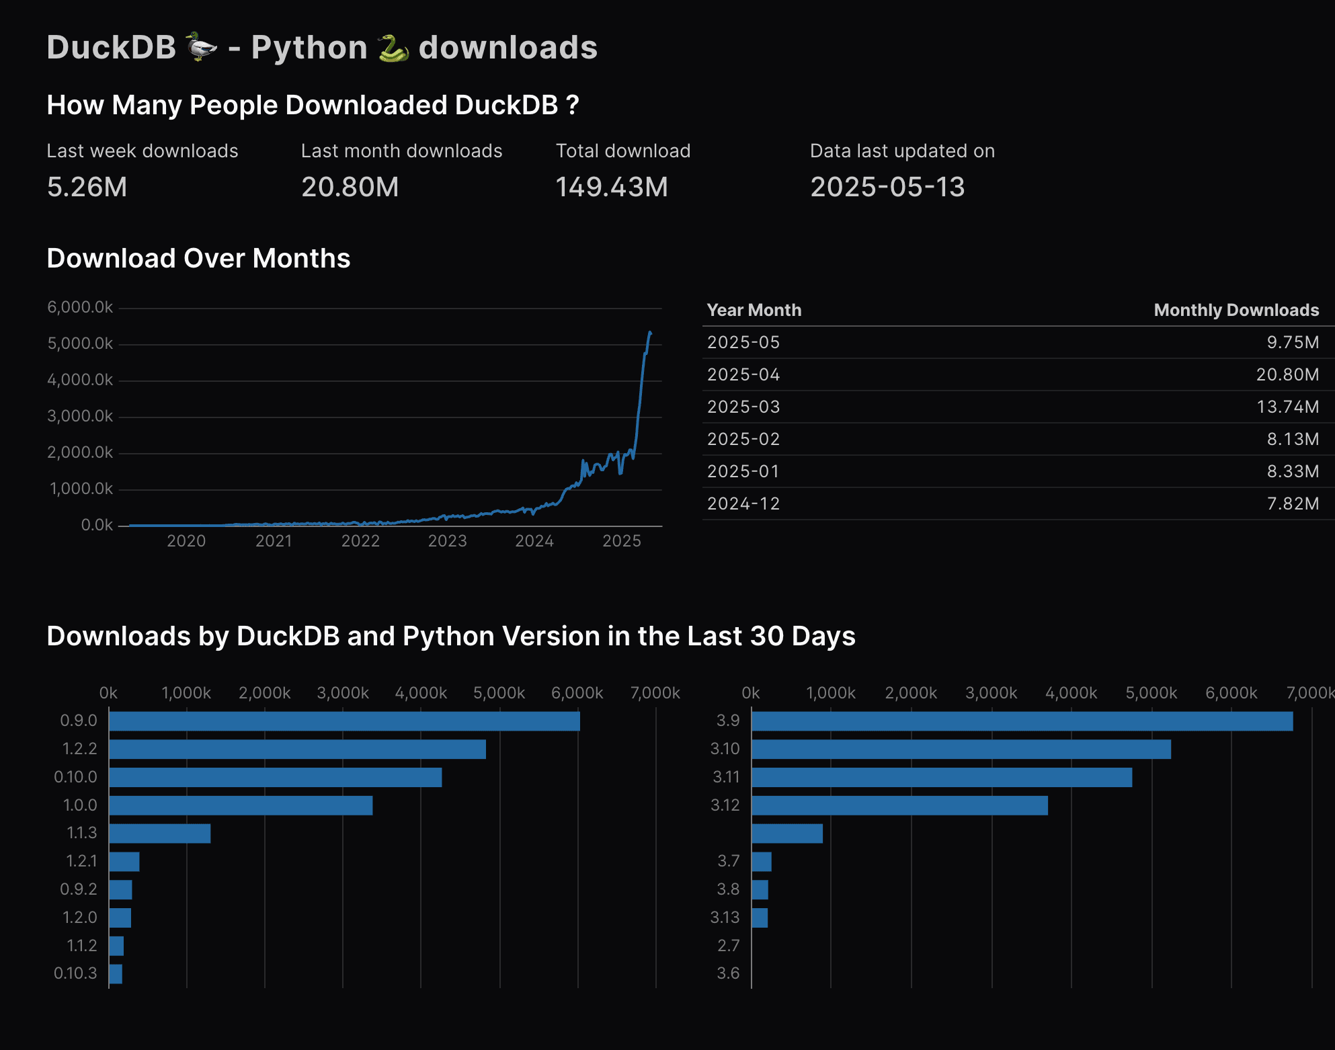Click the unlabeled bar below Python 3.12
Viewport: 1335px width, 1050px height.
point(787,834)
